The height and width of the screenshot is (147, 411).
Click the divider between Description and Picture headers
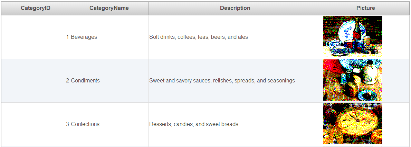coord(322,8)
